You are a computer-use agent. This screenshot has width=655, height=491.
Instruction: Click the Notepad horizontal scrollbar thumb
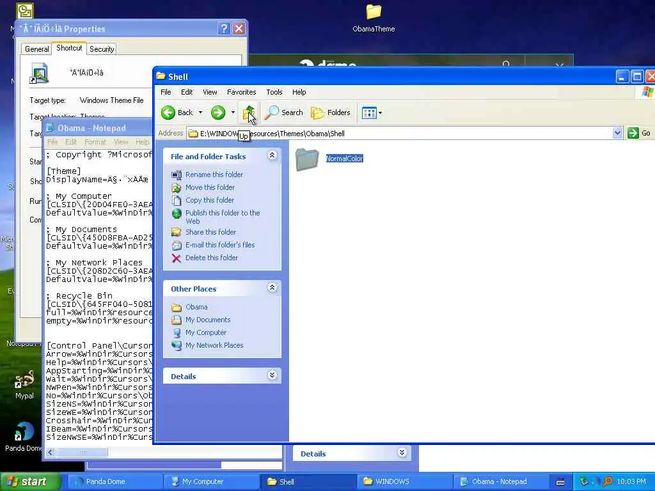82,453
